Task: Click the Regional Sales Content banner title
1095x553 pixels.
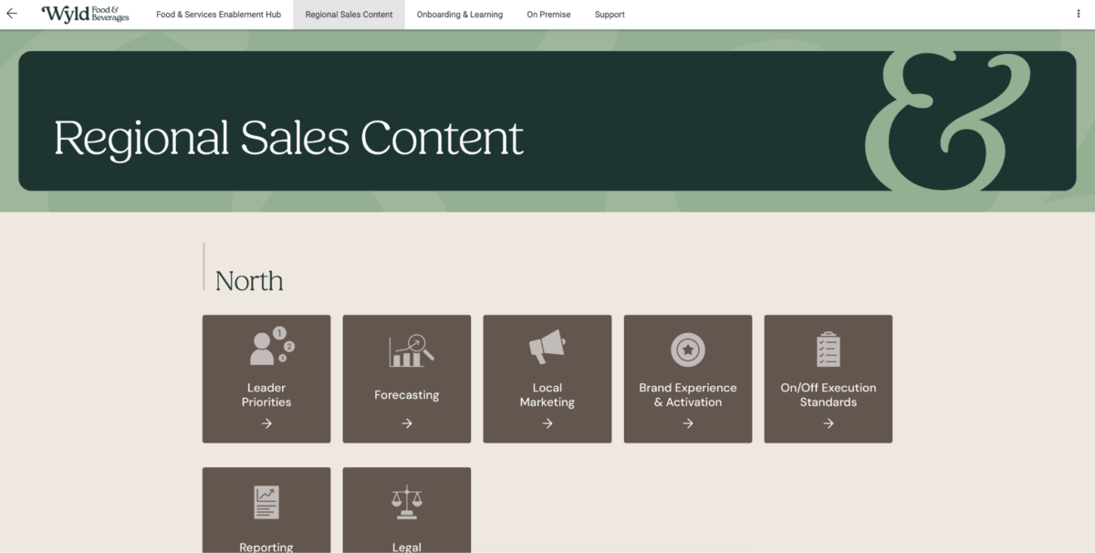Action: click(x=288, y=138)
